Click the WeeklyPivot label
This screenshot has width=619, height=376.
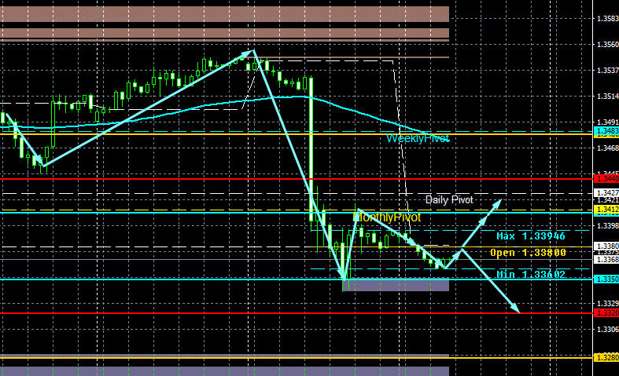point(418,138)
